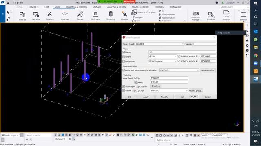261x146 pixels.
Task: Click the Modify button
Action: click(164, 97)
